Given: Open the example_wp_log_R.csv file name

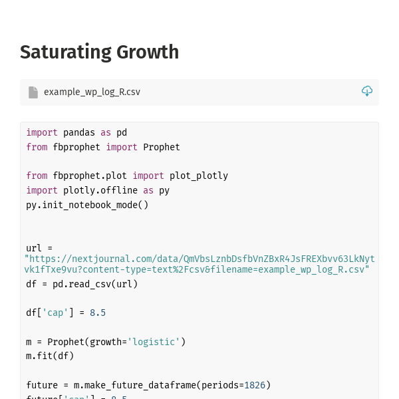Looking at the screenshot, I should 92,92.
